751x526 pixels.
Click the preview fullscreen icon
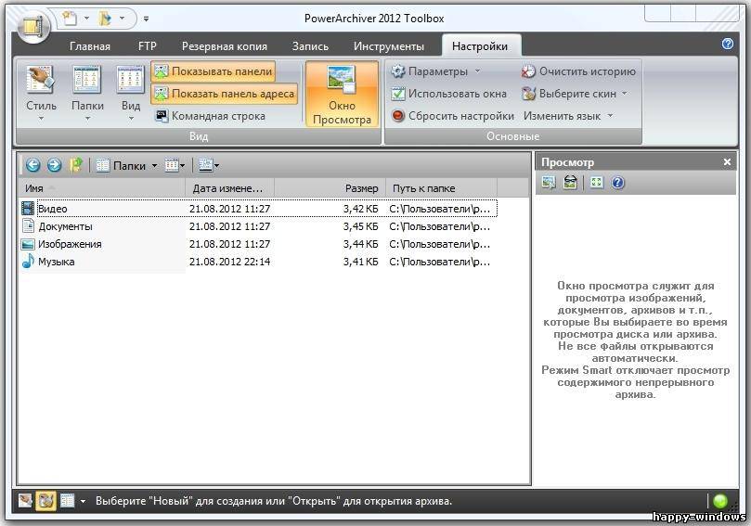click(x=596, y=183)
